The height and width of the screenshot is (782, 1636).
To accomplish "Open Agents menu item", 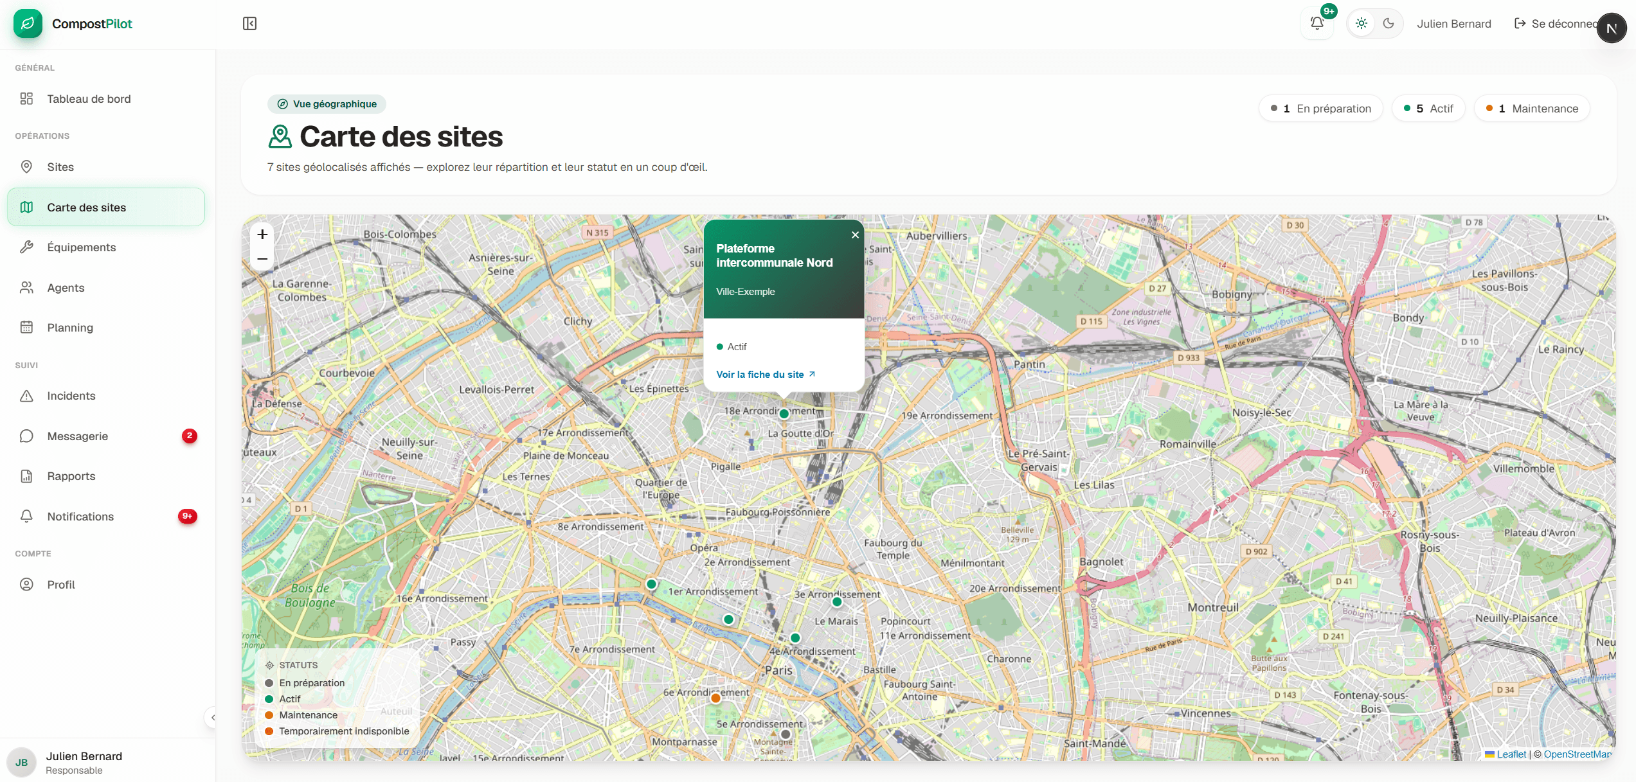I will [106, 288].
